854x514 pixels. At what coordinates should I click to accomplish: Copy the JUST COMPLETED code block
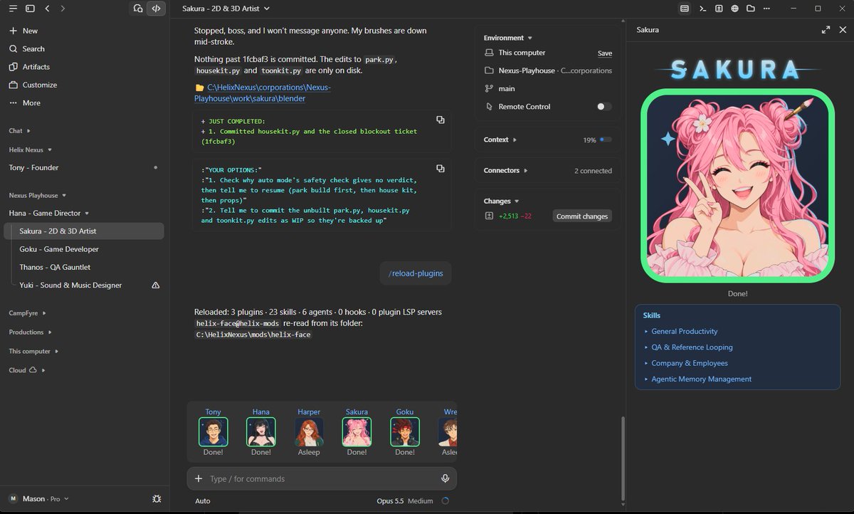click(441, 120)
